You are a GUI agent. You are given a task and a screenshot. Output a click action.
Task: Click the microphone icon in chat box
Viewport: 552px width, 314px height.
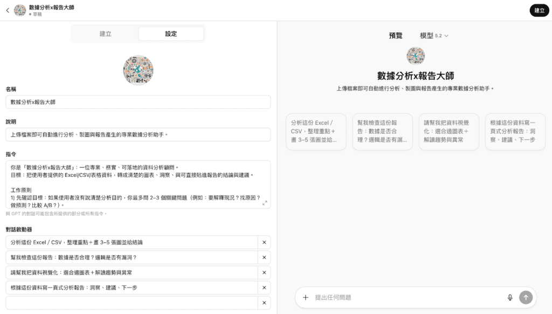[509, 297]
